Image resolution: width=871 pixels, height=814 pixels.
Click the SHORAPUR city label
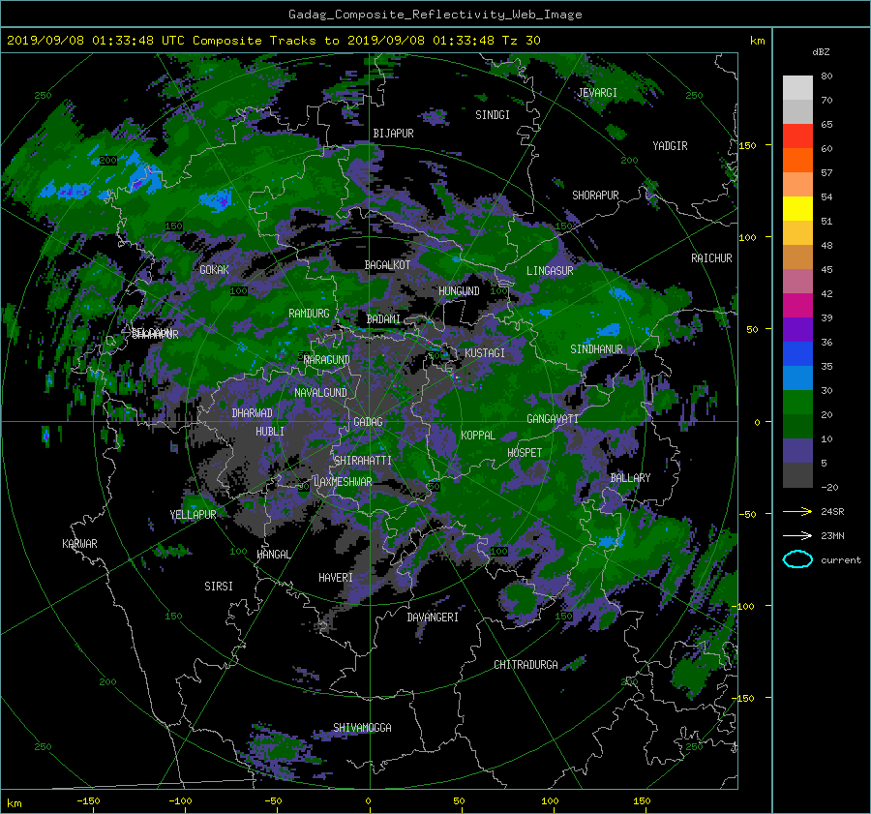coord(595,196)
